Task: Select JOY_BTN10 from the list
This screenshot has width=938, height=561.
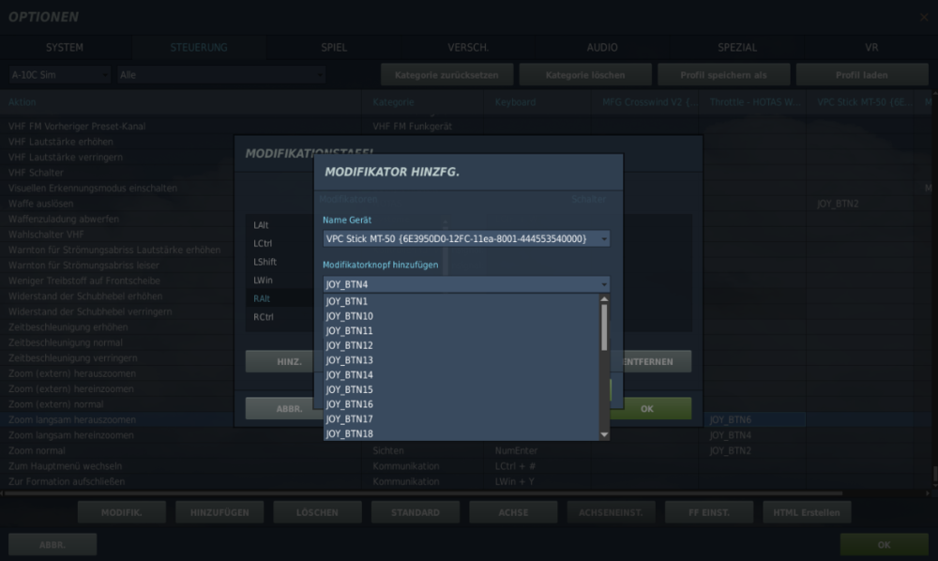Action: point(461,316)
